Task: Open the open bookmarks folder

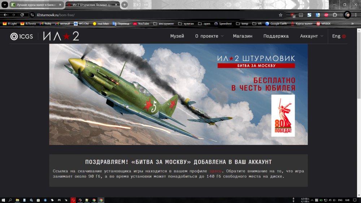Action: [x=204, y=23]
